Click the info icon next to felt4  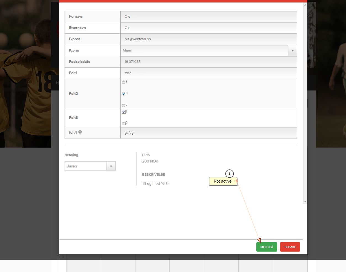click(80, 132)
